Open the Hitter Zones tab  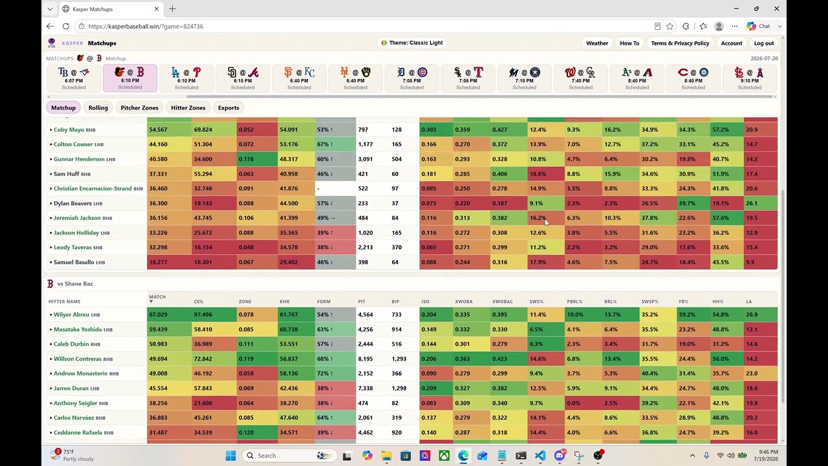(x=188, y=108)
